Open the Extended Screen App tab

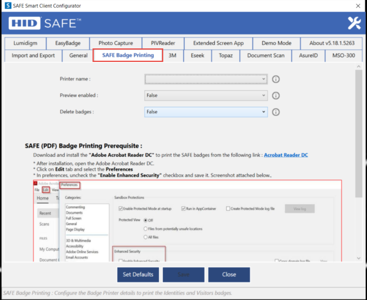[x=218, y=43]
